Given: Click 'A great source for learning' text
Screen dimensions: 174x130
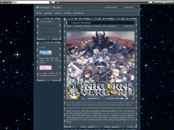Looking at the screenshot, I should tap(49, 74).
